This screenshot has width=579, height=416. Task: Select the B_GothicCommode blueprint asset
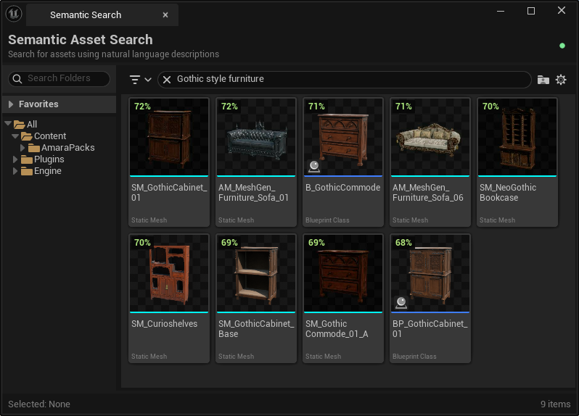pyautogui.click(x=343, y=138)
